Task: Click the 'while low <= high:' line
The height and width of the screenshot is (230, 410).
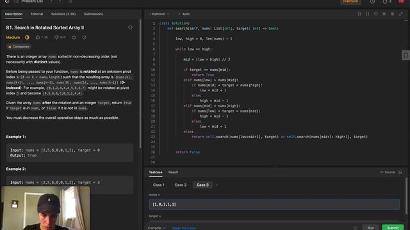Action: click(x=193, y=49)
